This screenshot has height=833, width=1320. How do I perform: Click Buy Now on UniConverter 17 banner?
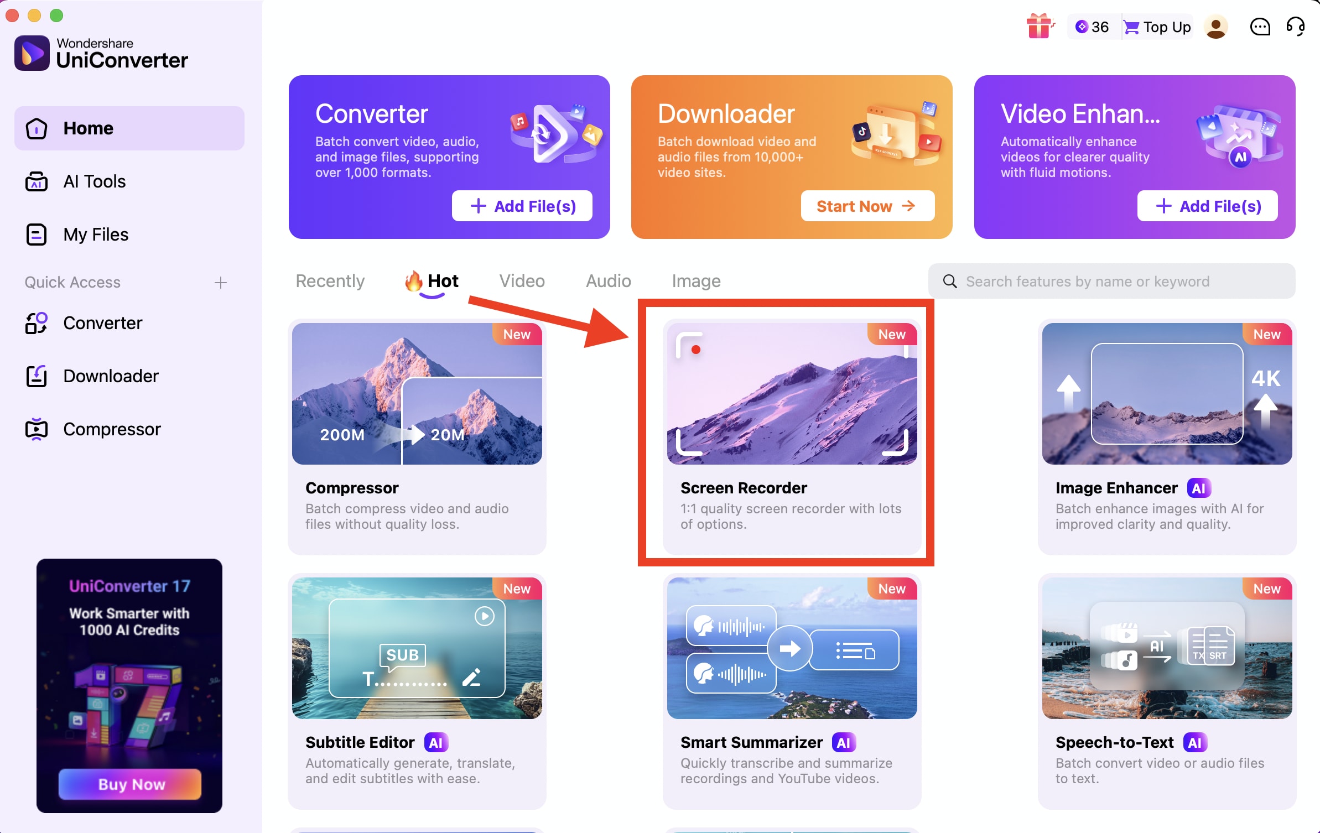130,784
